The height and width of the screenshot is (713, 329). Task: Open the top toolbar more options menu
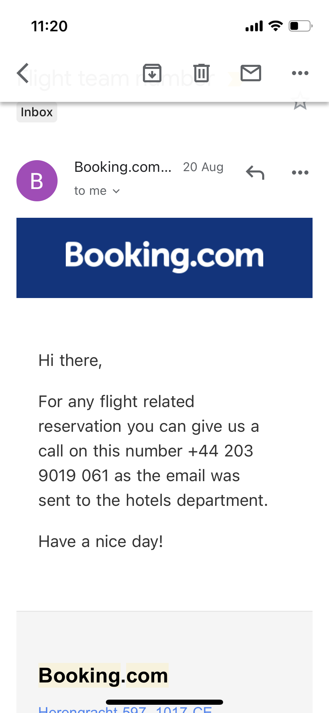(300, 73)
